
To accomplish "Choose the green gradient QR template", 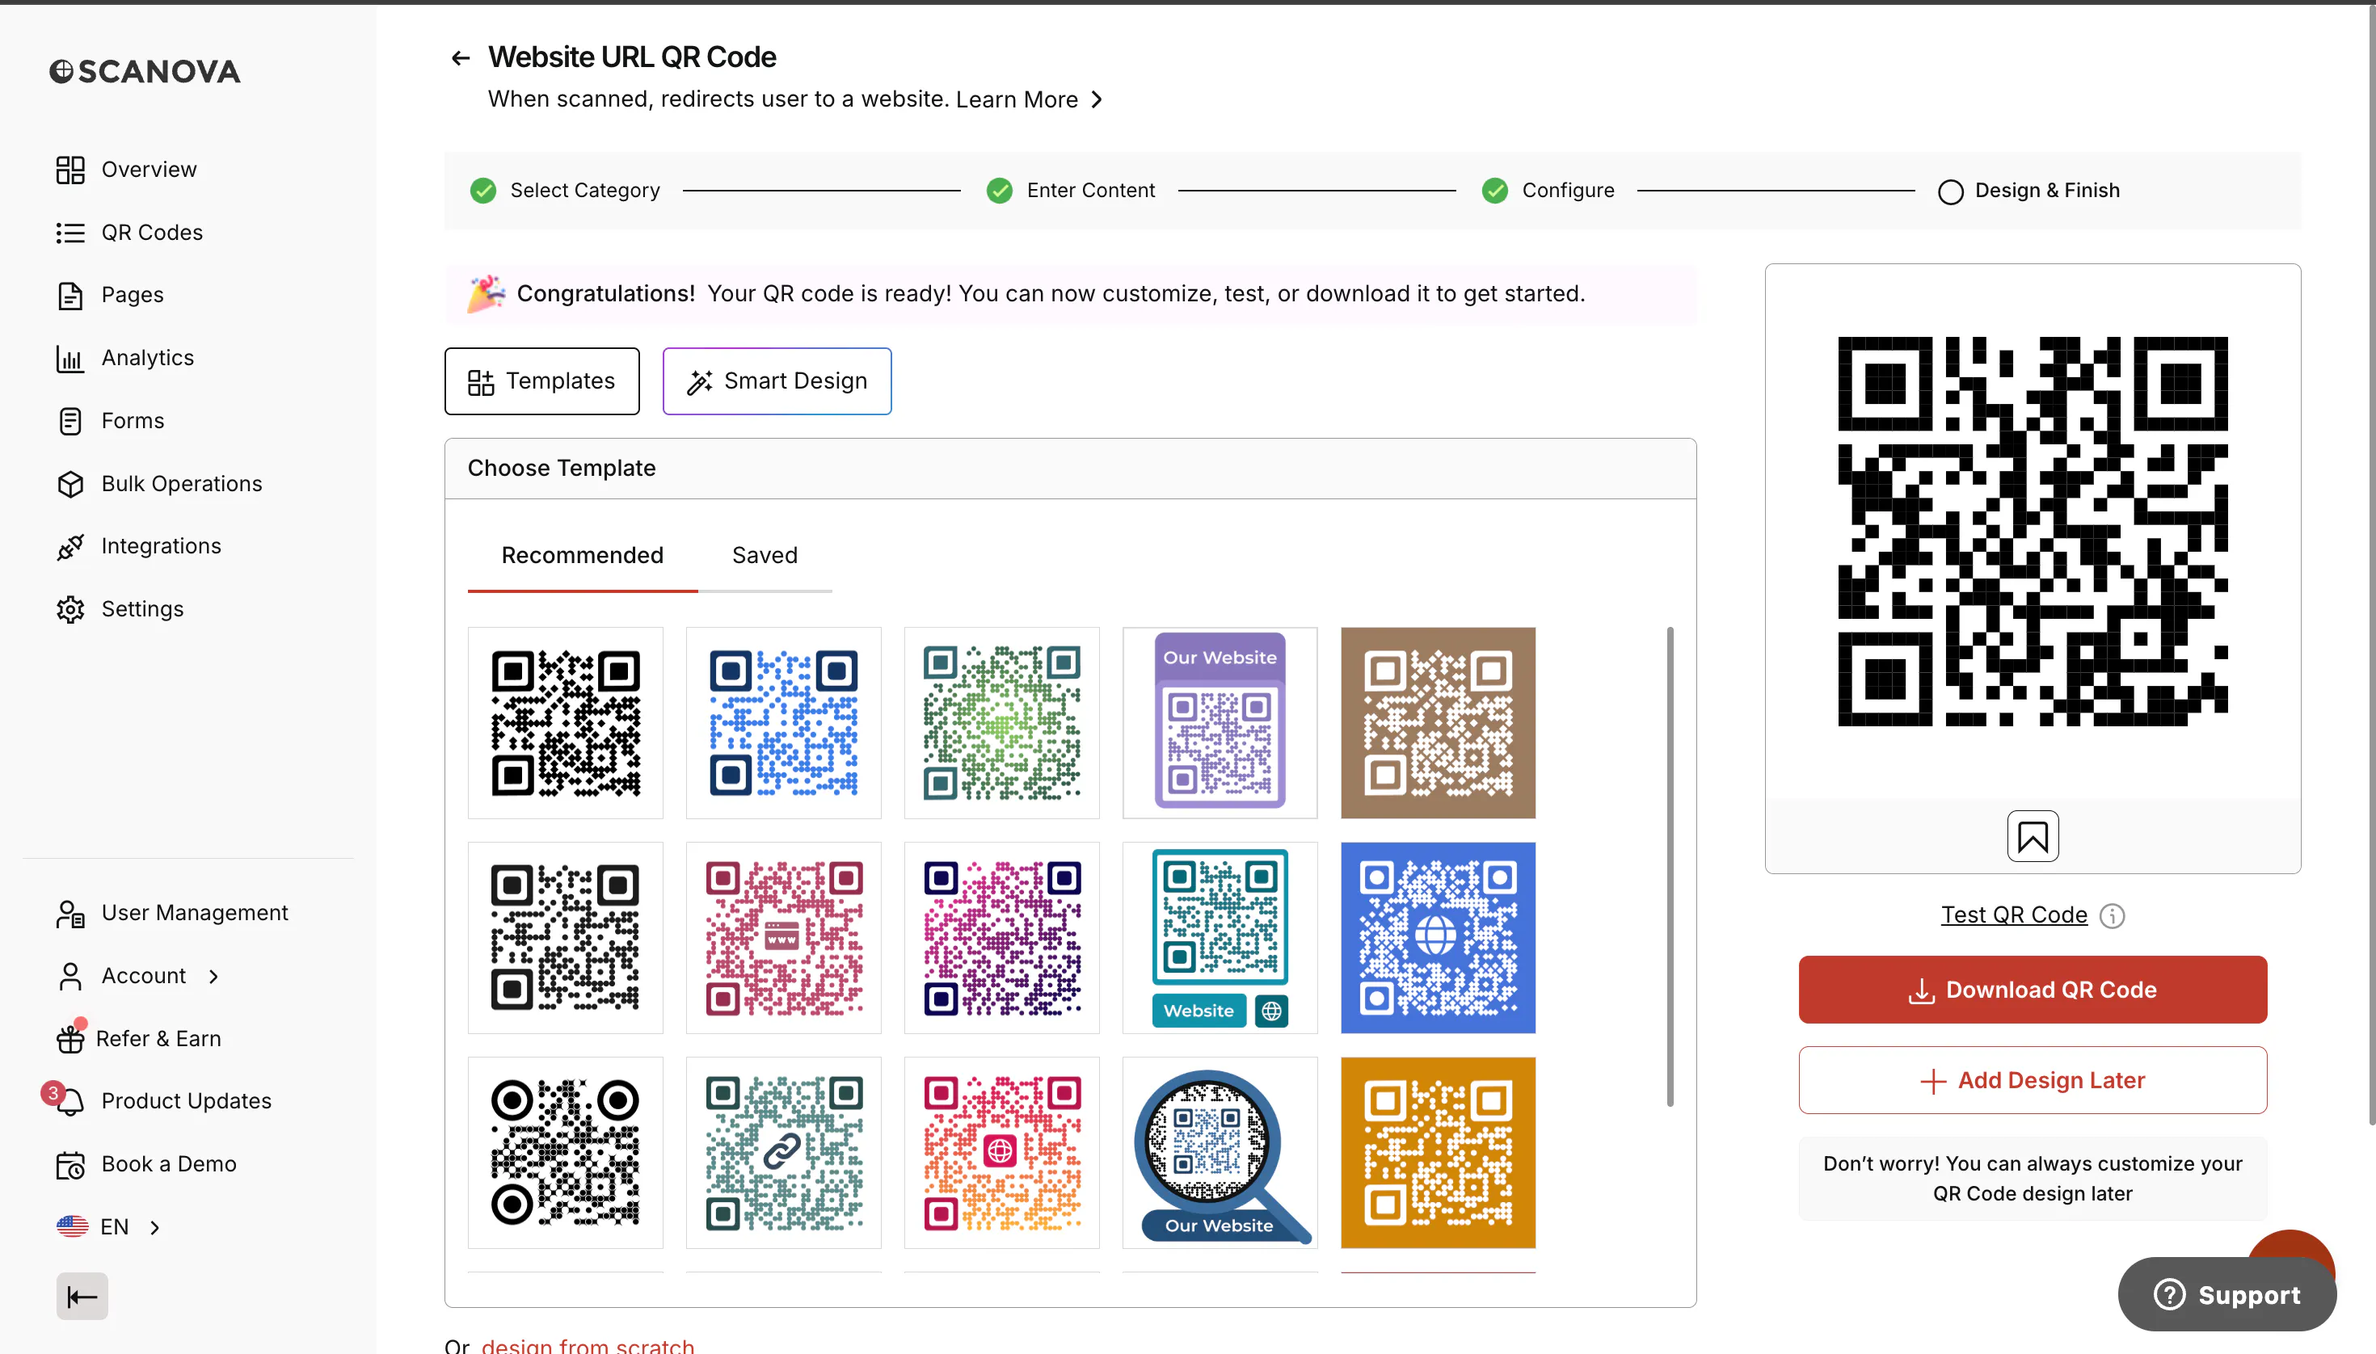I will pos(1001,722).
